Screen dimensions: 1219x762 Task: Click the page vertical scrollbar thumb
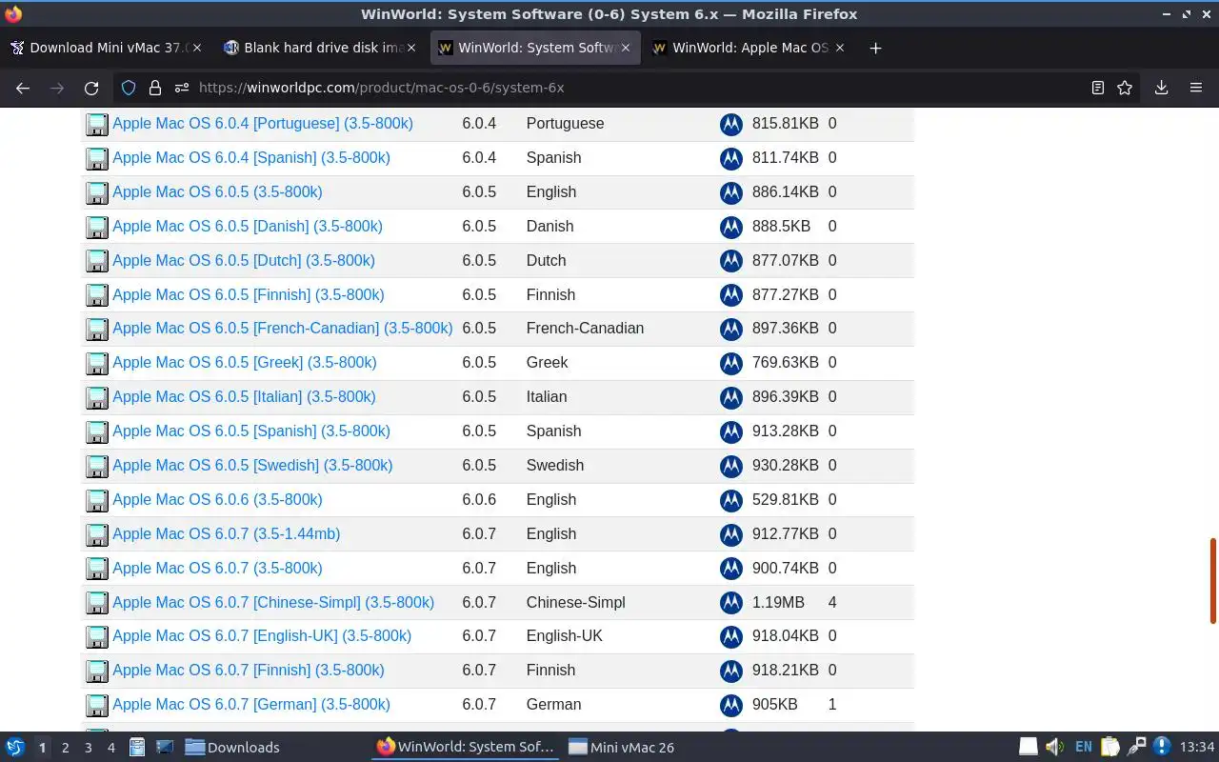coord(1213,581)
